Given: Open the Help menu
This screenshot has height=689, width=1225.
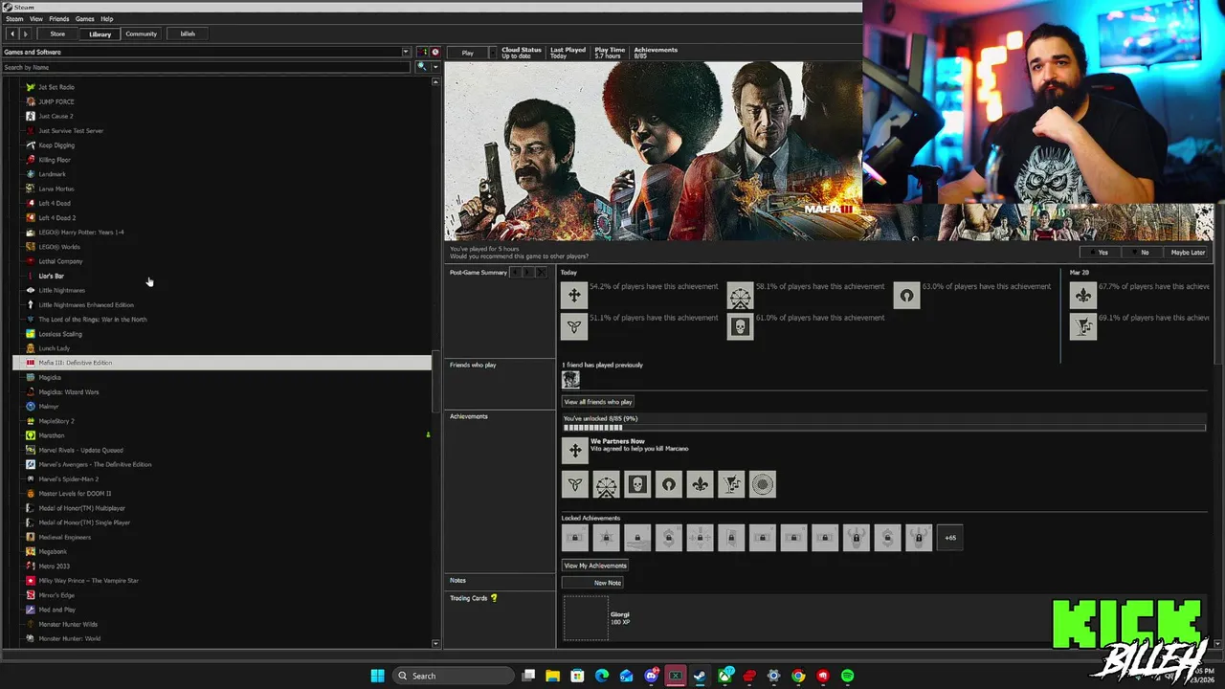Looking at the screenshot, I should pyautogui.click(x=107, y=19).
